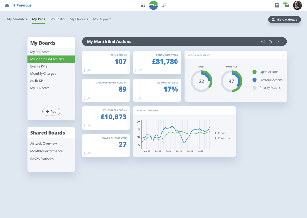Open the filter icon in top bar

click(277, 5)
